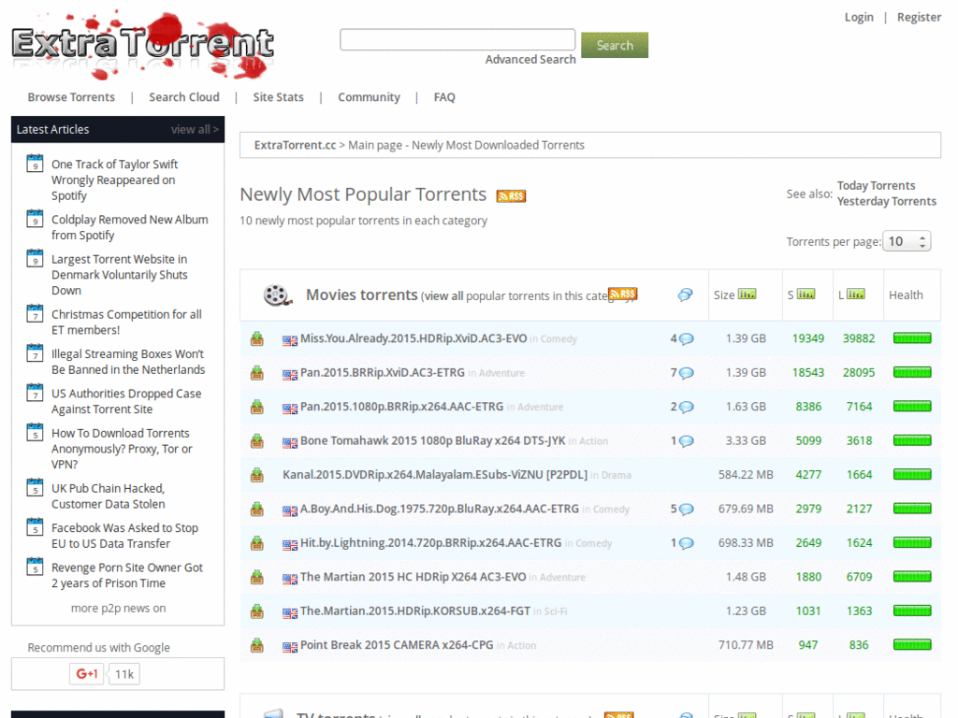Click inside the search input field

coord(457,39)
